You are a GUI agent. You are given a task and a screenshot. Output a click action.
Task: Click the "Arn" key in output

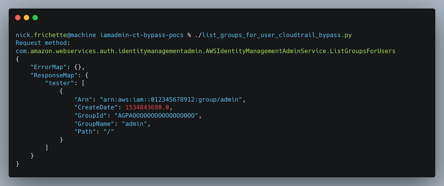click(83, 99)
